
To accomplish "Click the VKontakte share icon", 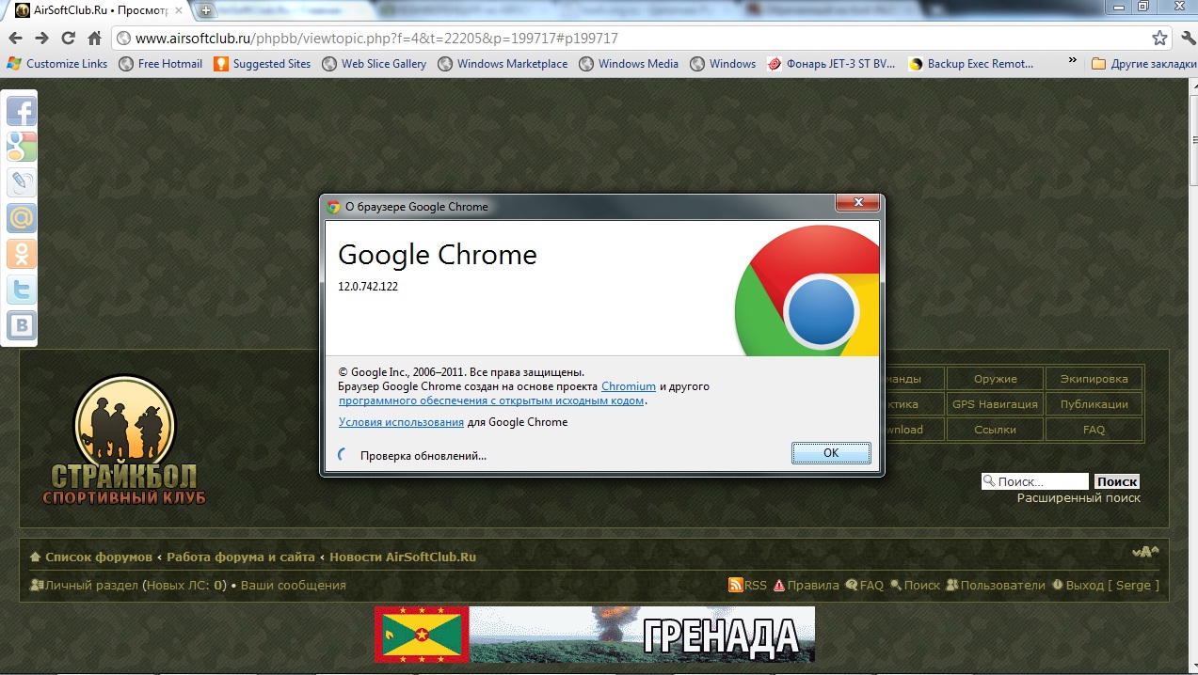I will (x=21, y=325).
